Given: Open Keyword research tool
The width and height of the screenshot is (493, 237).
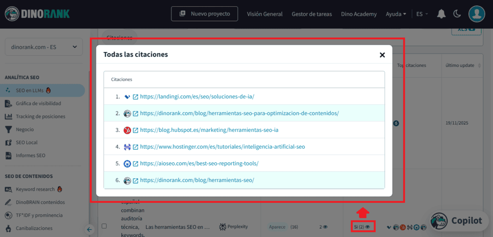Looking at the screenshot, I should 35,189.
